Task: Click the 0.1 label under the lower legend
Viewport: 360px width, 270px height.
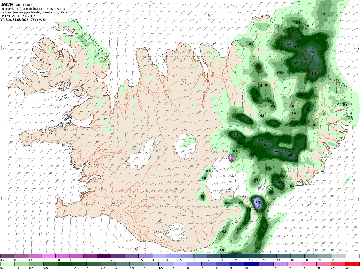Action: tap(2, 268)
